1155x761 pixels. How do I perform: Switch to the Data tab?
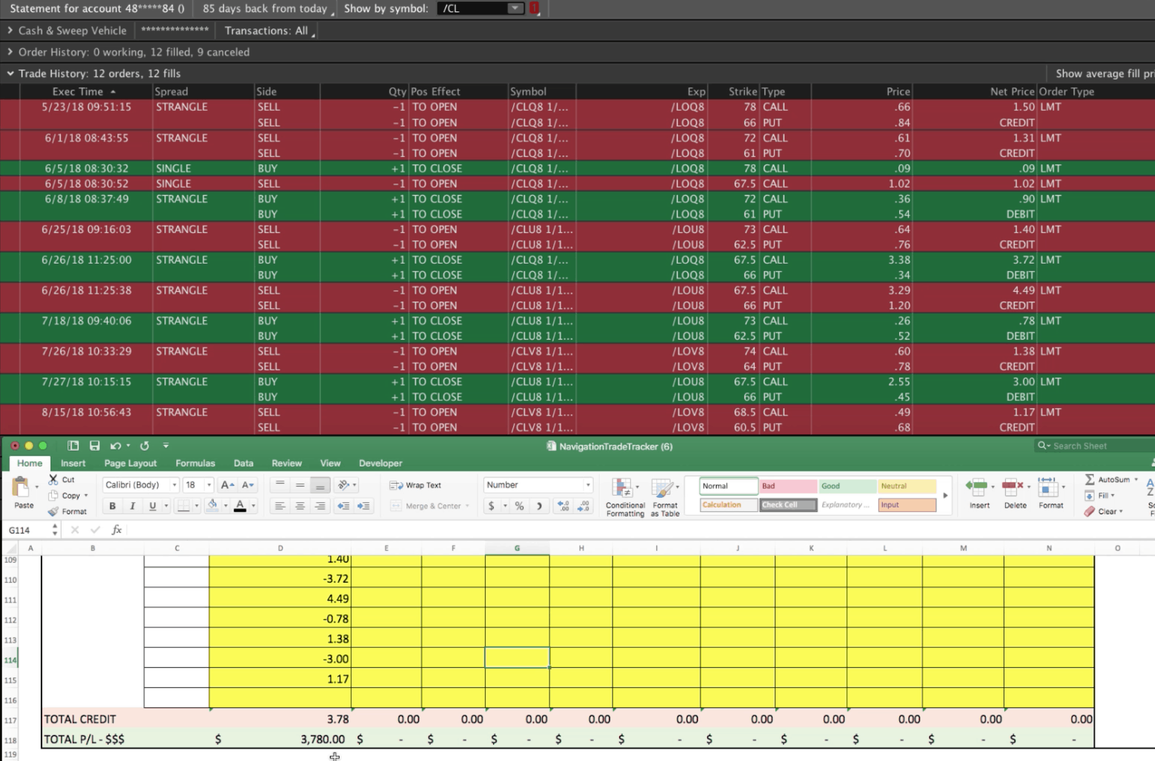[243, 463]
